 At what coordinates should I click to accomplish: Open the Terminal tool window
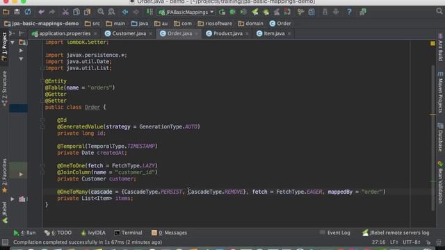pyautogui.click(x=128, y=233)
